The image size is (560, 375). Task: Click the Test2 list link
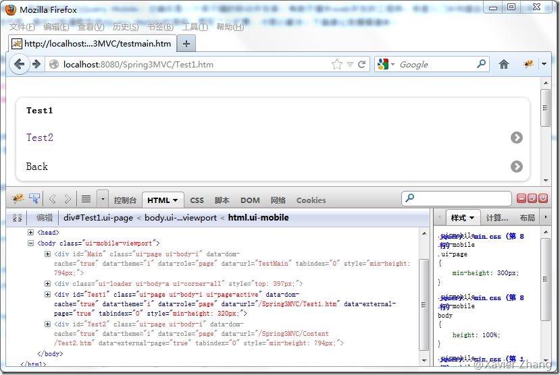[x=40, y=138]
